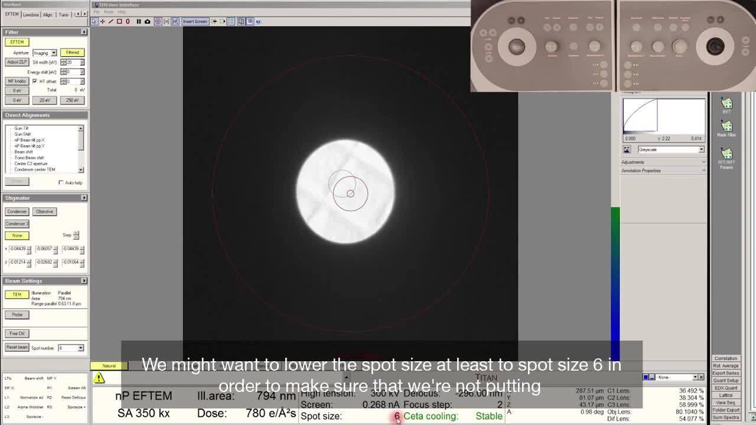
Task: Open FFT/IFFT Params icon
Action: point(726,157)
